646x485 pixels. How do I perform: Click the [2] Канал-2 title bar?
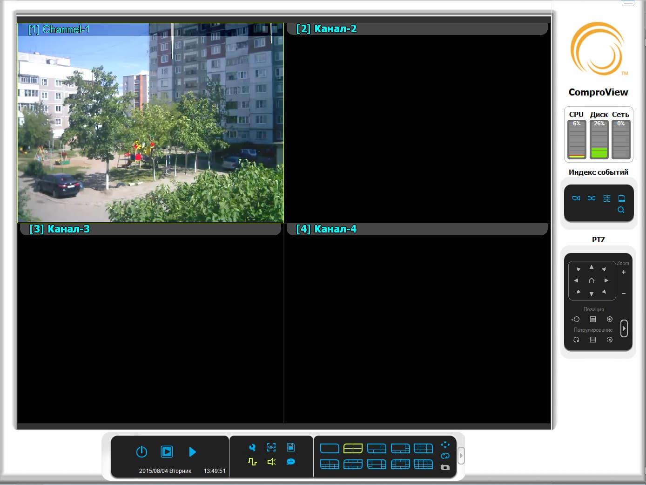click(417, 29)
